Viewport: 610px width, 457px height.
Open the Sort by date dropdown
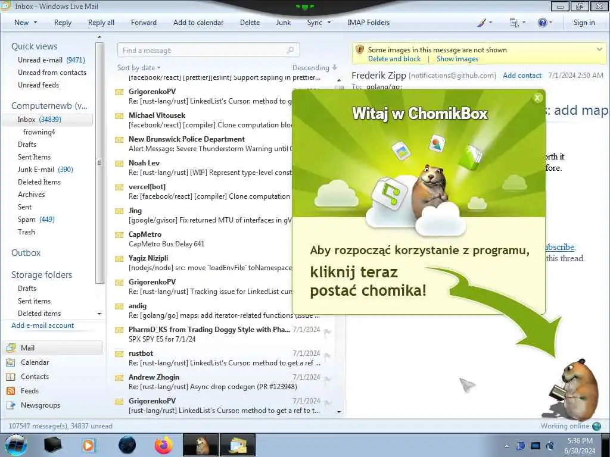[x=139, y=68]
